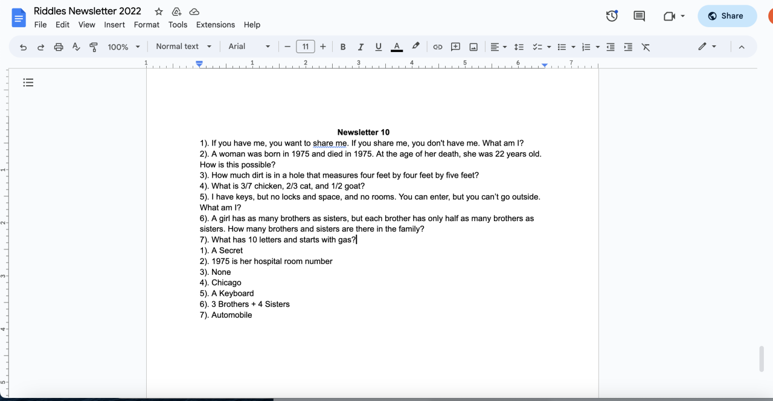Click the underlined words 'share me'
Viewport: 773px width, 401px height.
point(330,143)
